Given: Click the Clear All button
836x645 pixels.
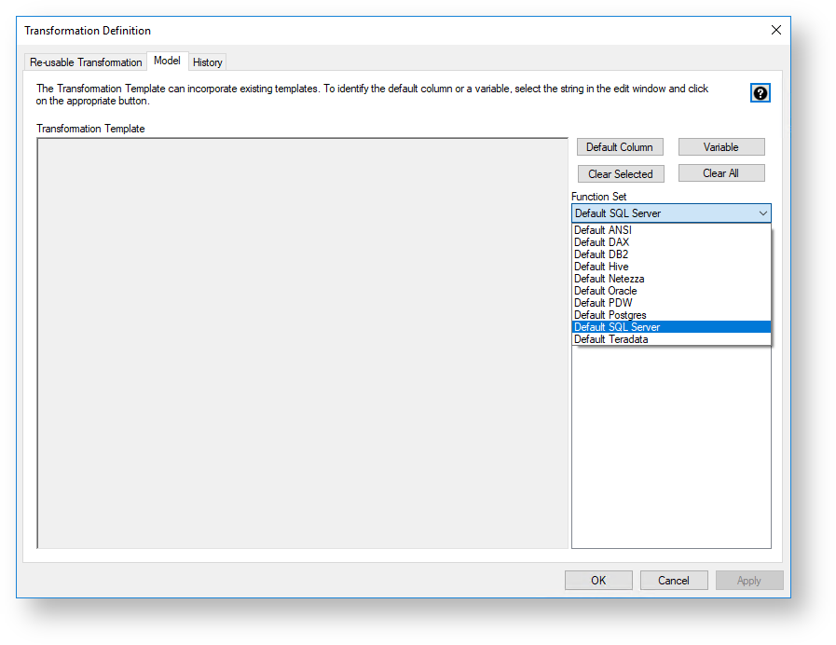Looking at the screenshot, I should click(x=720, y=173).
